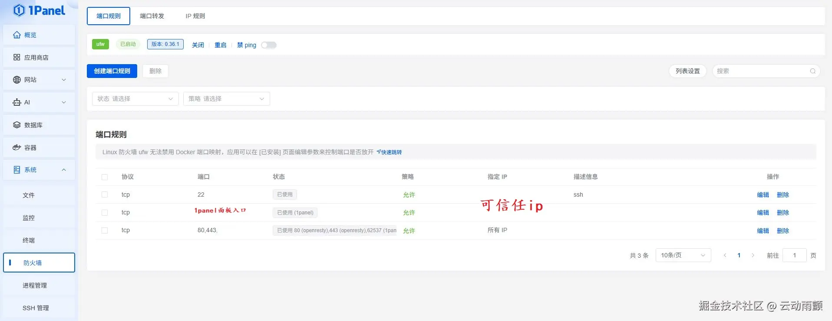832x321 pixels.
Task: Click the ufw badge
Action: click(100, 44)
